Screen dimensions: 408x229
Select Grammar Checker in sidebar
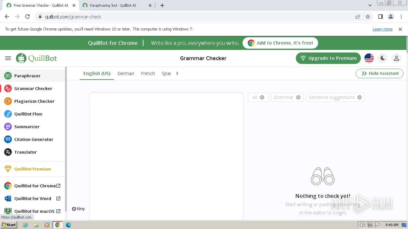tap(33, 88)
